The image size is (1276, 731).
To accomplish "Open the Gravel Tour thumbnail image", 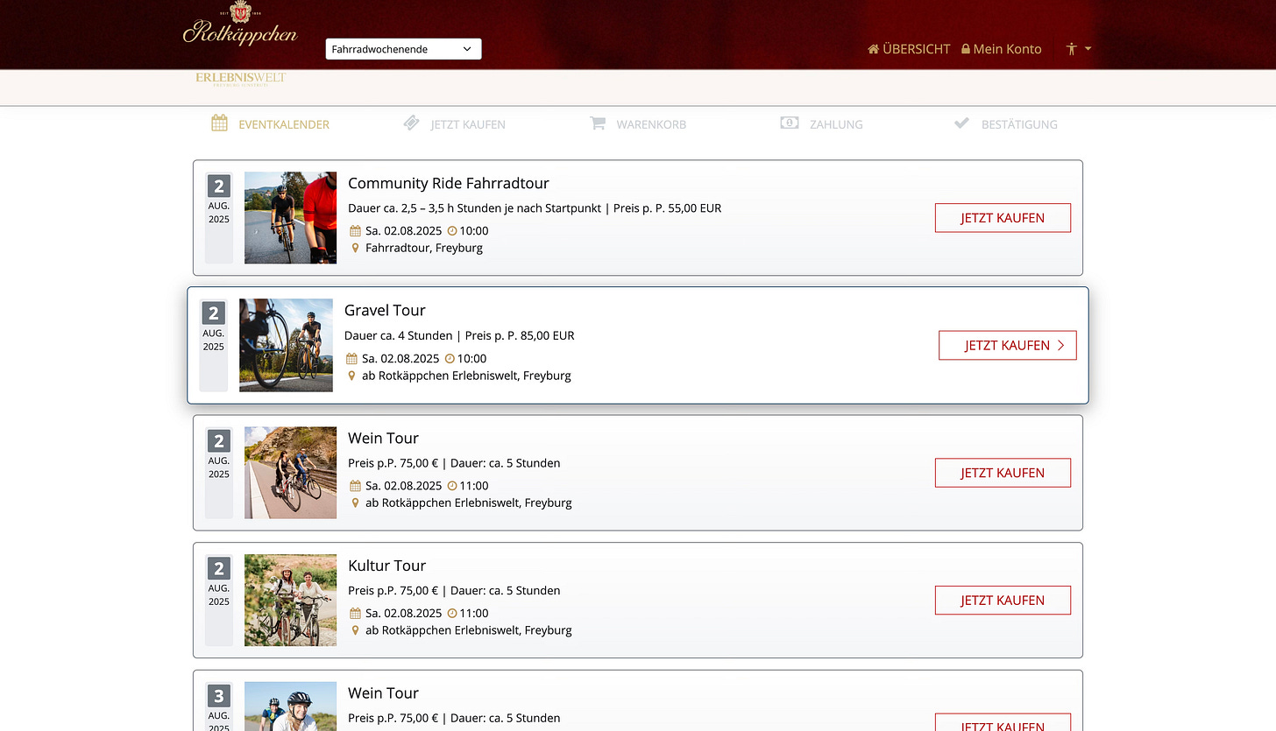I will (286, 345).
